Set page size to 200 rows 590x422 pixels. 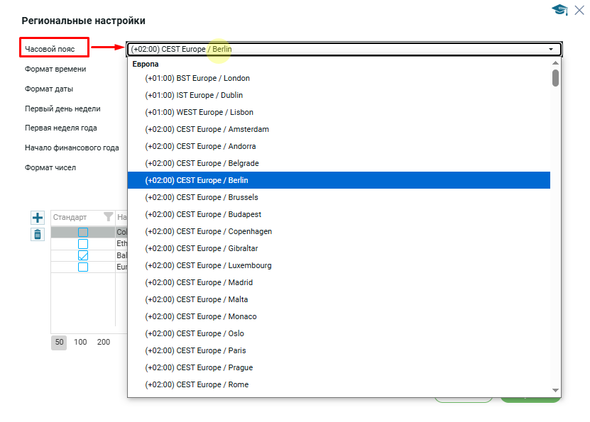pyautogui.click(x=104, y=342)
